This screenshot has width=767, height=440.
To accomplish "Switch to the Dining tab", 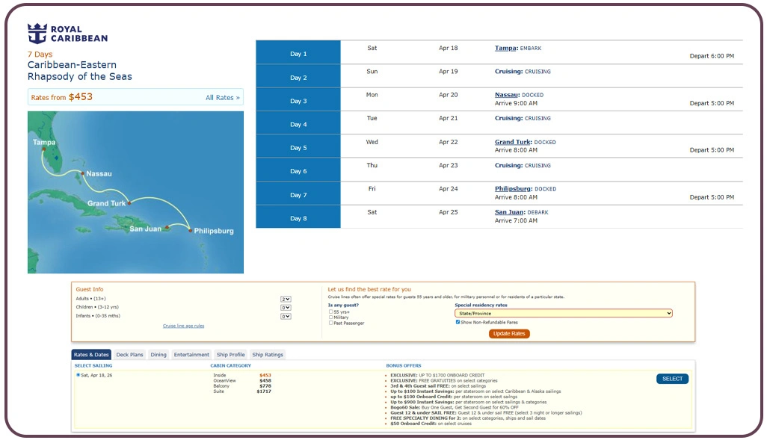I will tap(158, 355).
